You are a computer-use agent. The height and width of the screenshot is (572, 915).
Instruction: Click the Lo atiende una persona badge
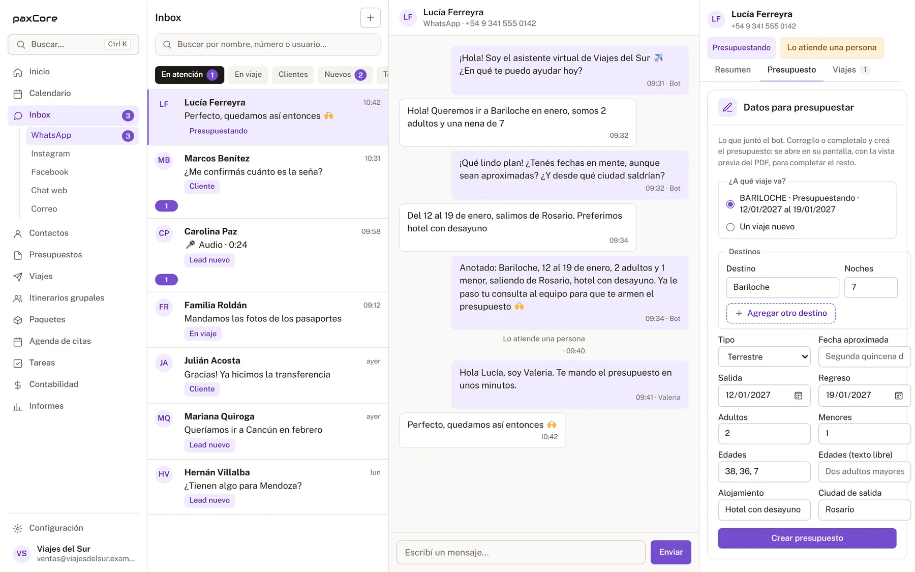point(832,48)
